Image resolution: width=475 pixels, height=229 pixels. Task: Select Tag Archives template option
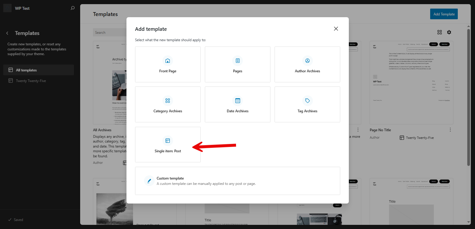pos(307,104)
